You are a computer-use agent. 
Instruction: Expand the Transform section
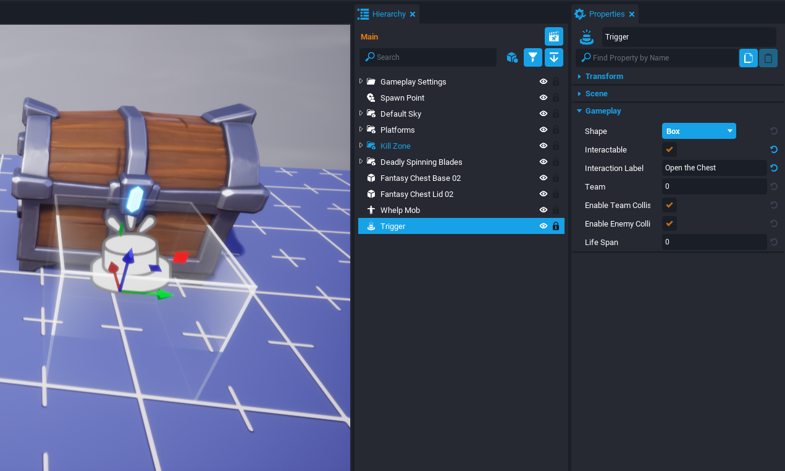[603, 77]
